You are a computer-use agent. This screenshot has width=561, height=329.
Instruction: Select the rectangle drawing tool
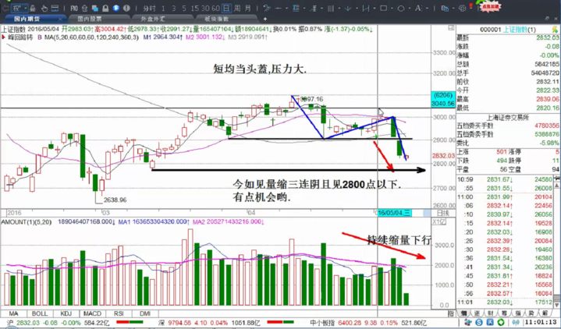pos(384,8)
